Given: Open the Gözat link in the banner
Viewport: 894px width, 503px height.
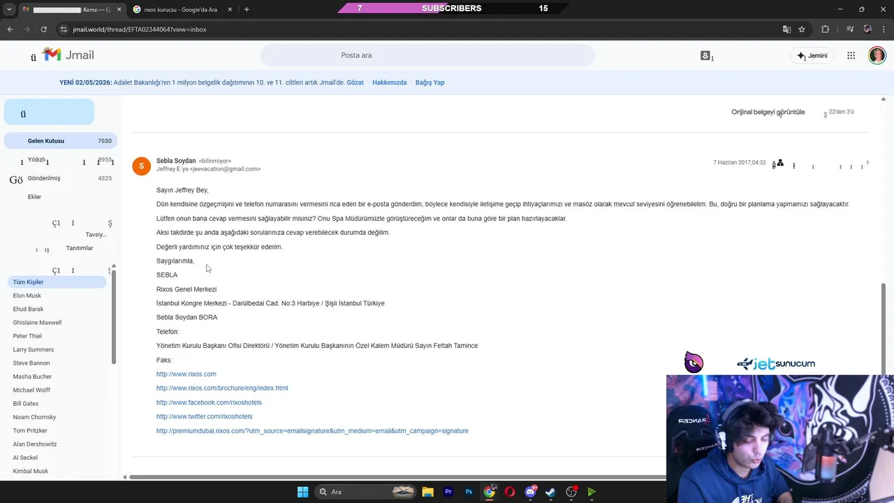Looking at the screenshot, I should (x=355, y=82).
